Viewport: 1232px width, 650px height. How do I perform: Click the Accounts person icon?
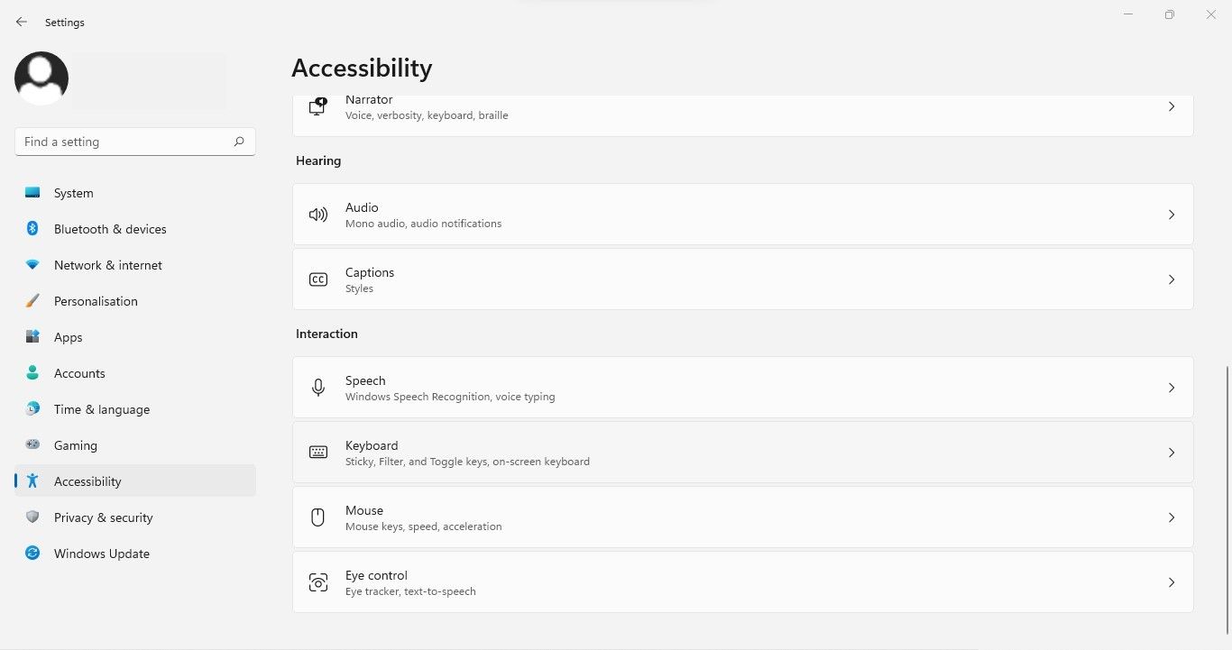(32, 373)
